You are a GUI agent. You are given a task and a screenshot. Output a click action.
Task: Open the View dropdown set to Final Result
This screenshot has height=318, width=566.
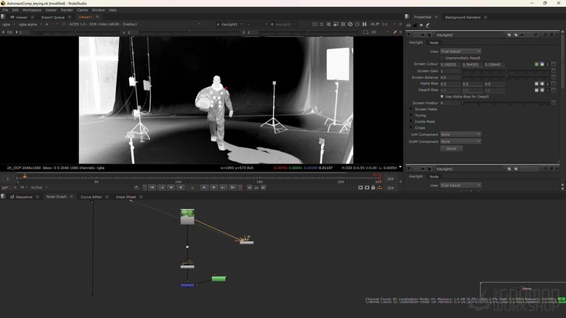pos(460,52)
